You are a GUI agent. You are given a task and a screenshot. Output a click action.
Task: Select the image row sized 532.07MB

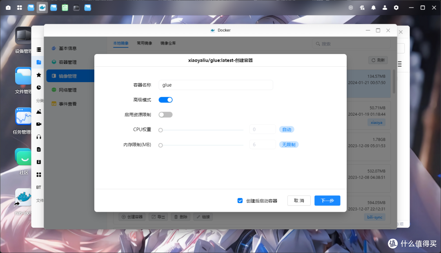[x=368, y=179]
